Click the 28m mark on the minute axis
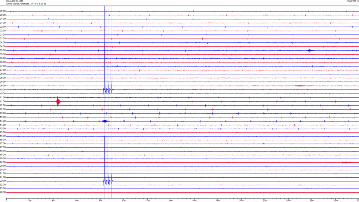The width and height of the screenshot is (359, 202). click(335, 201)
